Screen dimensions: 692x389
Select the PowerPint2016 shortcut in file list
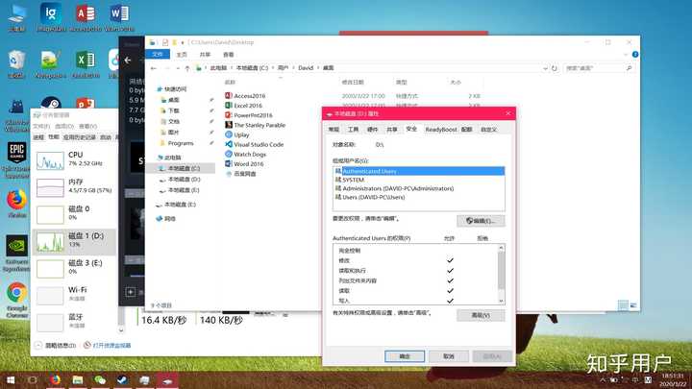click(249, 115)
